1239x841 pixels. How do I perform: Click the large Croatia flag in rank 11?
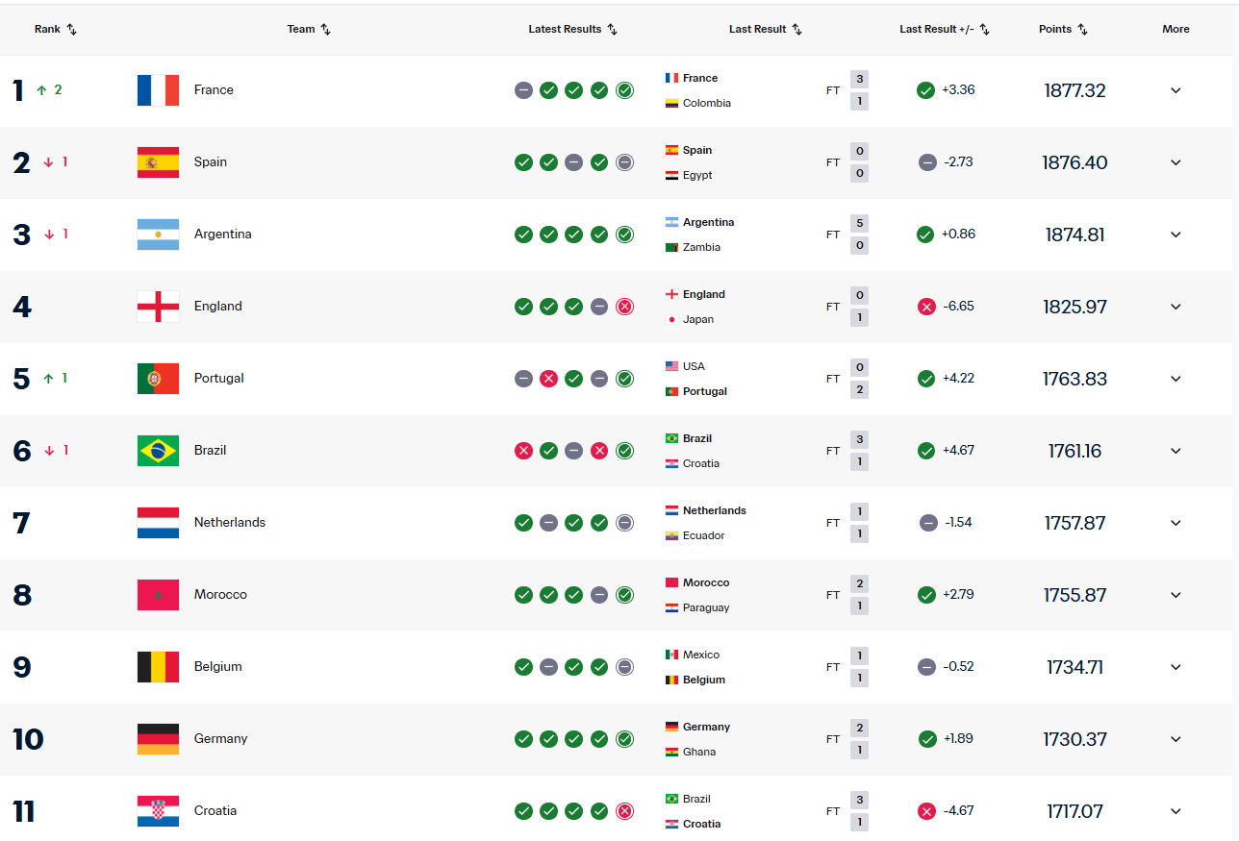158,811
